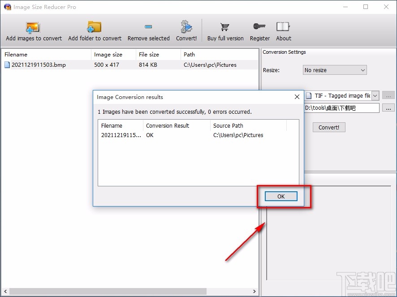Click the Add images to convert icon
The height and width of the screenshot is (297, 397).
coord(33,28)
